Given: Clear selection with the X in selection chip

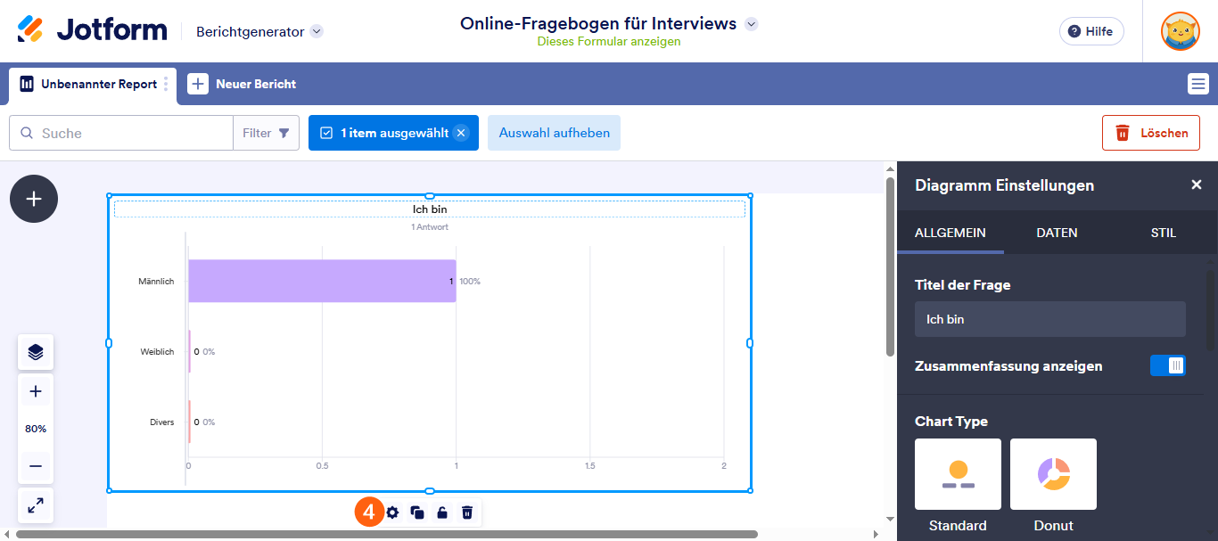Looking at the screenshot, I should (x=461, y=133).
